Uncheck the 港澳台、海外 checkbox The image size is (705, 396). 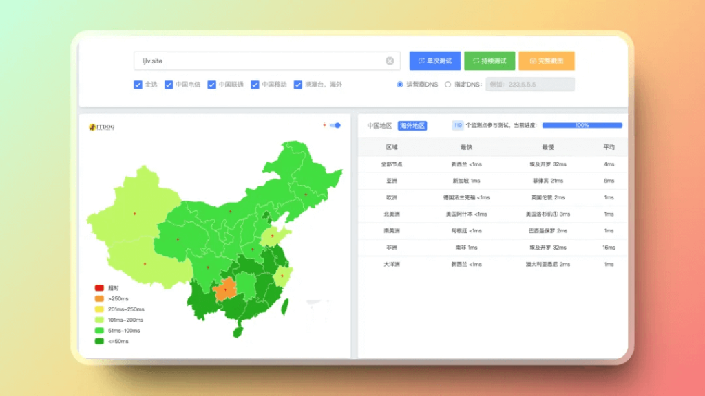(298, 85)
